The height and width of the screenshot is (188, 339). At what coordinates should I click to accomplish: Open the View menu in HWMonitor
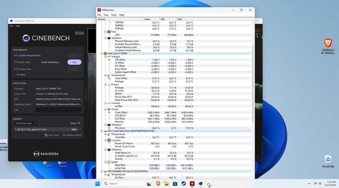tap(106, 15)
